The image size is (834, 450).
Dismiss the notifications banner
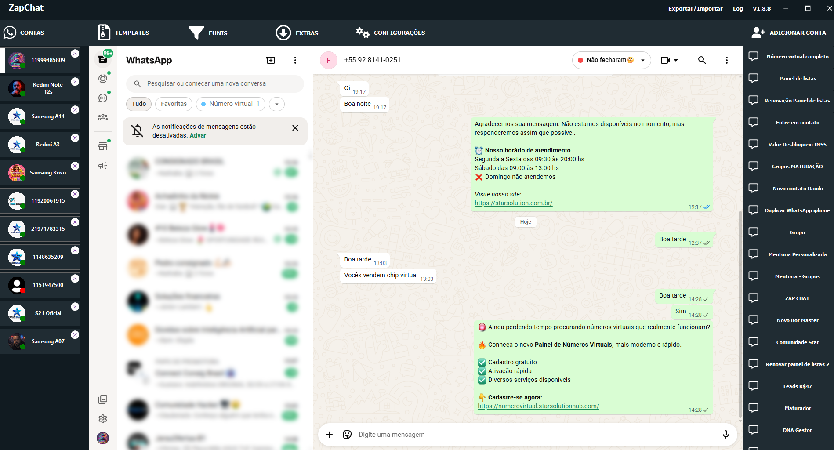295,128
